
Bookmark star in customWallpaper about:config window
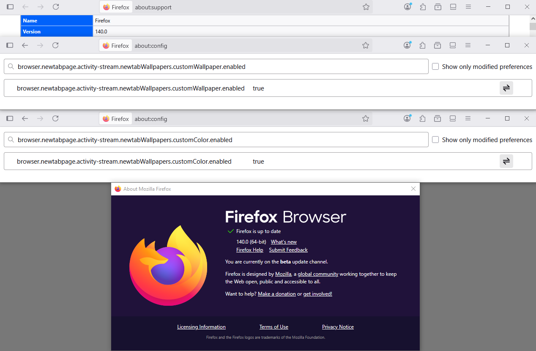click(x=366, y=45)
